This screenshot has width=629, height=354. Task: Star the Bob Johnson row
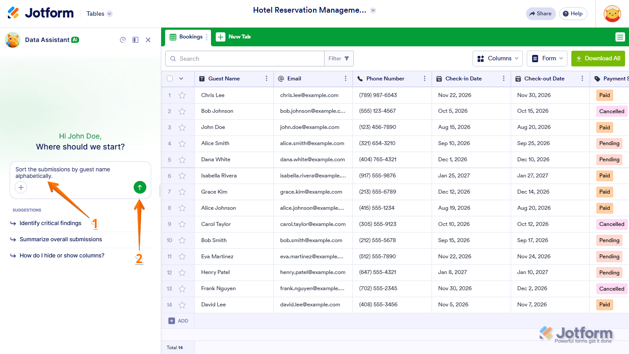[182, 111]
